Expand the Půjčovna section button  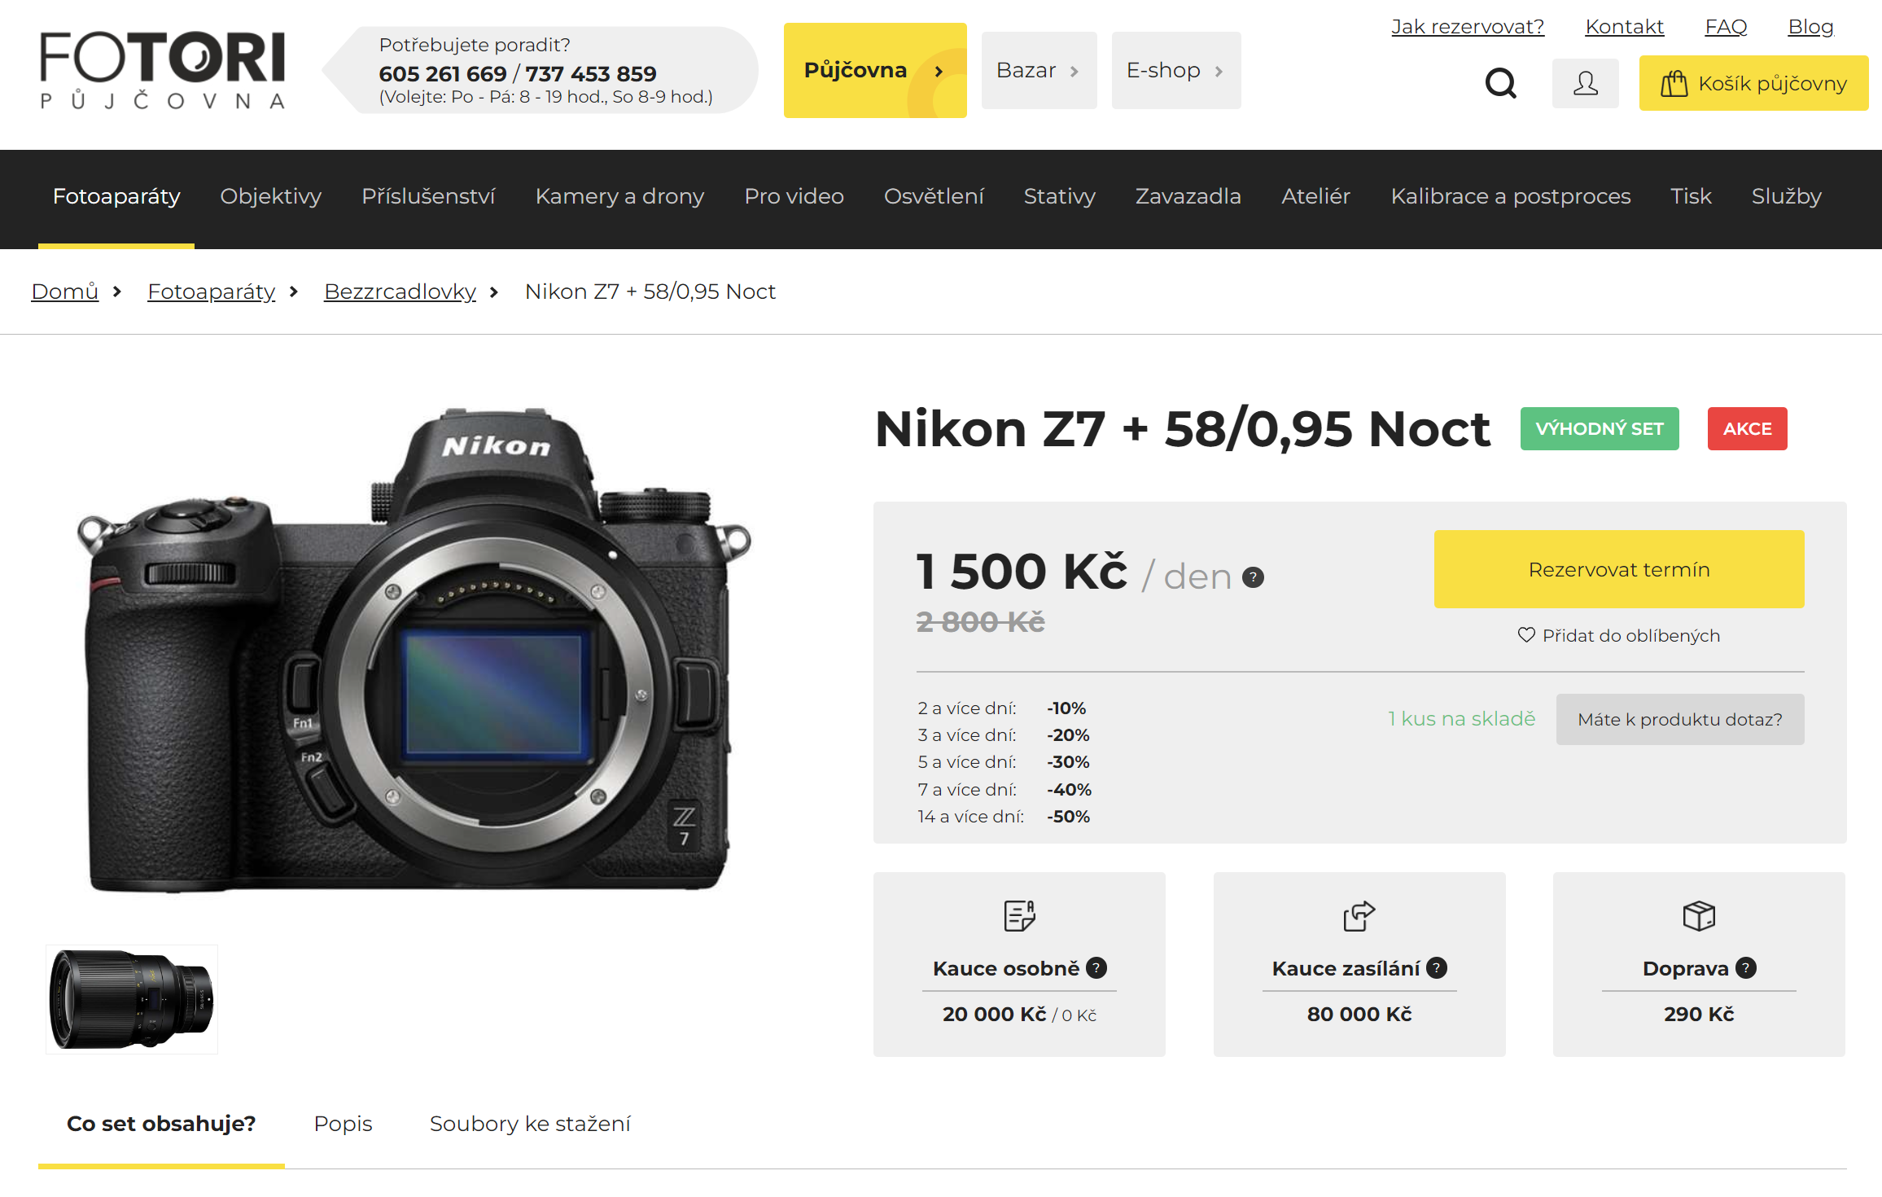(875, 70)
